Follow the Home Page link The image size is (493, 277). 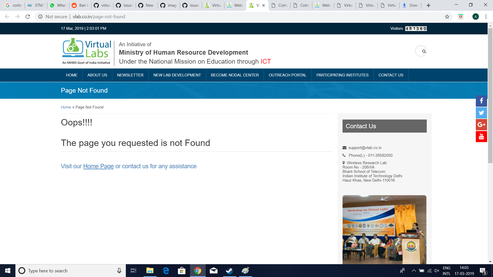pyautogui.click(x=98, y=166)
